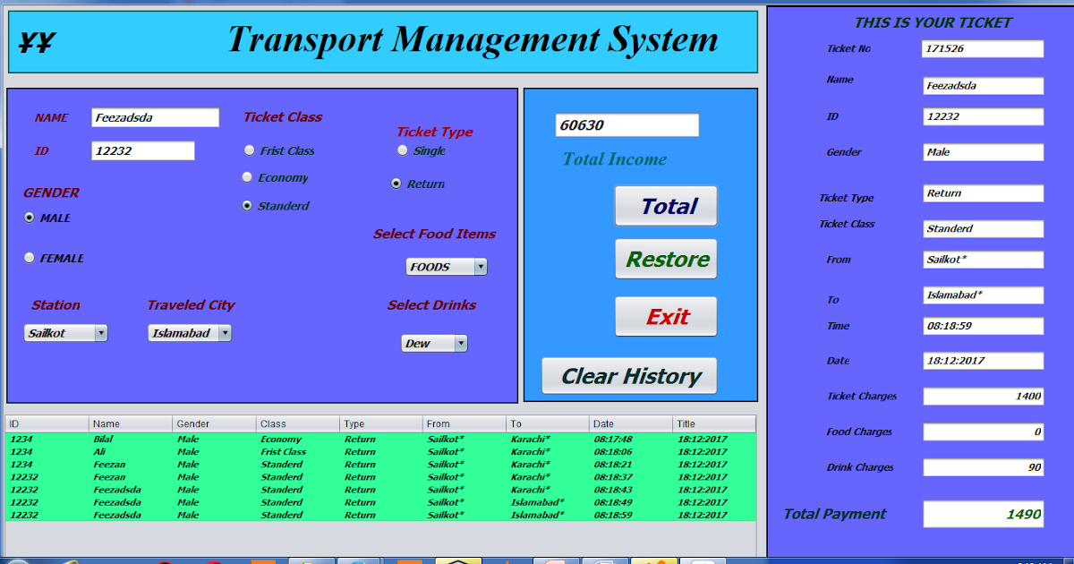
Task: Pick the Single ticket type
Action: click(x=403, y=150)
